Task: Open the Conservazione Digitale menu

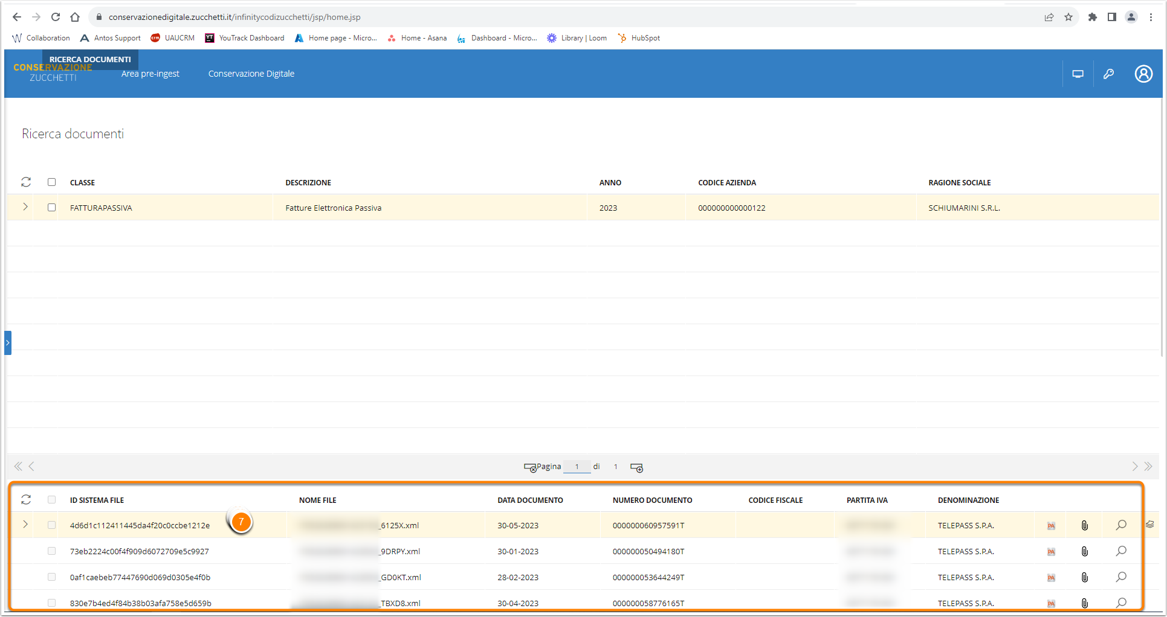Action: click(251, 74)
